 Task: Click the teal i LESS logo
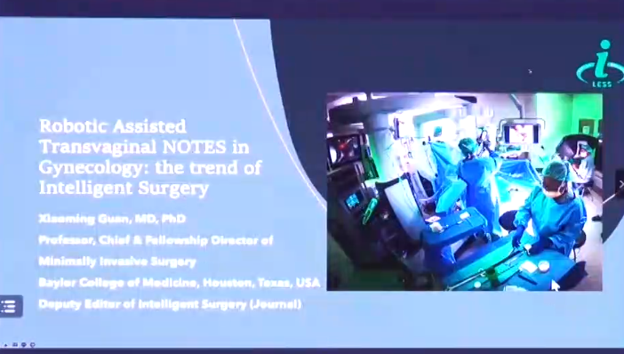601,63
